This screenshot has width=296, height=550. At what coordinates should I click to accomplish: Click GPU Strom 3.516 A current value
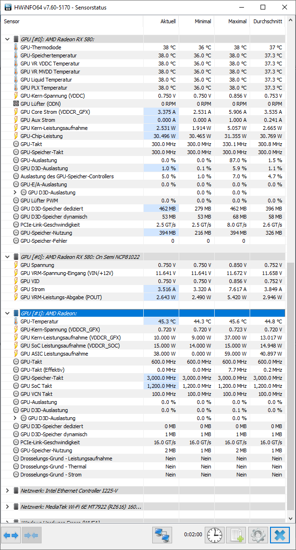pos(167,289)
